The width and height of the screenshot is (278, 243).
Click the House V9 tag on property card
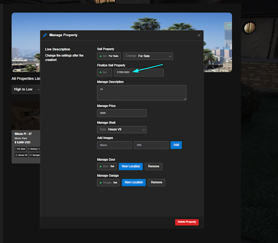tap(21, 155)
